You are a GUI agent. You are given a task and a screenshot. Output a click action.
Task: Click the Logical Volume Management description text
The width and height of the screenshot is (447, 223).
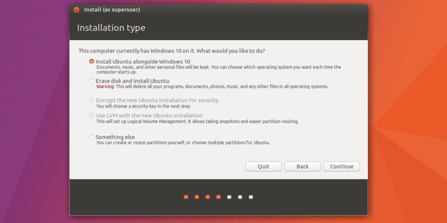click(x=197, y=121)
